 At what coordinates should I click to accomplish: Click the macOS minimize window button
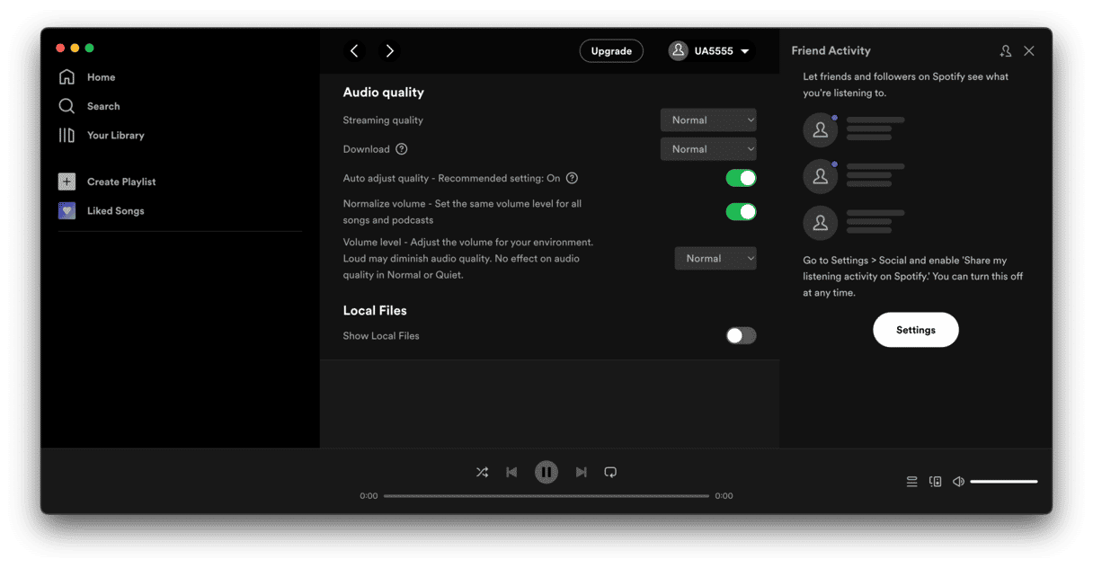(75, 48)
